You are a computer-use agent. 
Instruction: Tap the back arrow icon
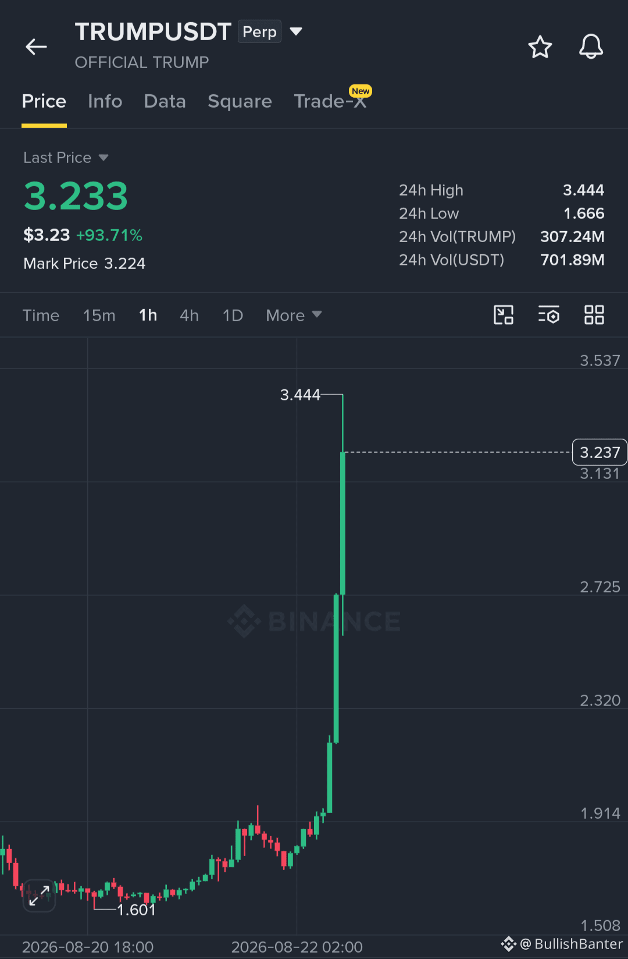pyautogui.click(x=36, y=47)
